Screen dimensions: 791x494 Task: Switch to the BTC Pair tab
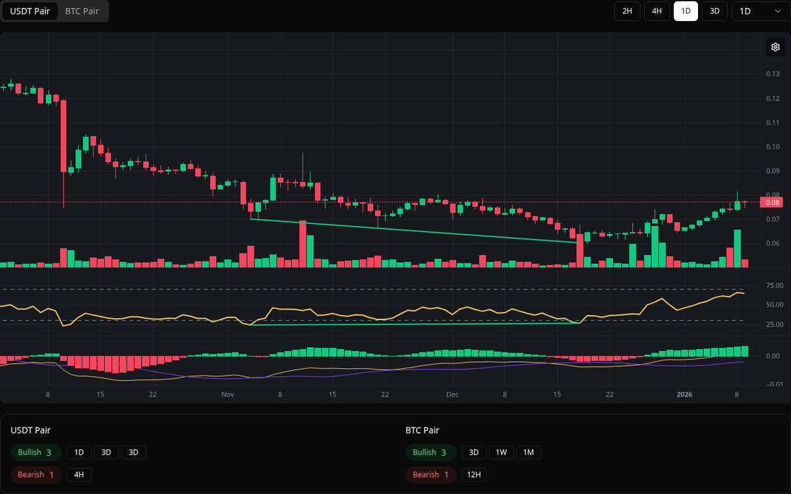pyautogui.click(x=81, y=11)
